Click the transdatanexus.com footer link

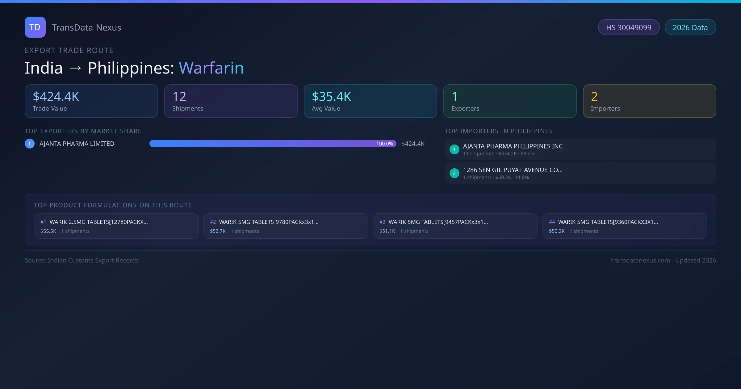point(640,260)
